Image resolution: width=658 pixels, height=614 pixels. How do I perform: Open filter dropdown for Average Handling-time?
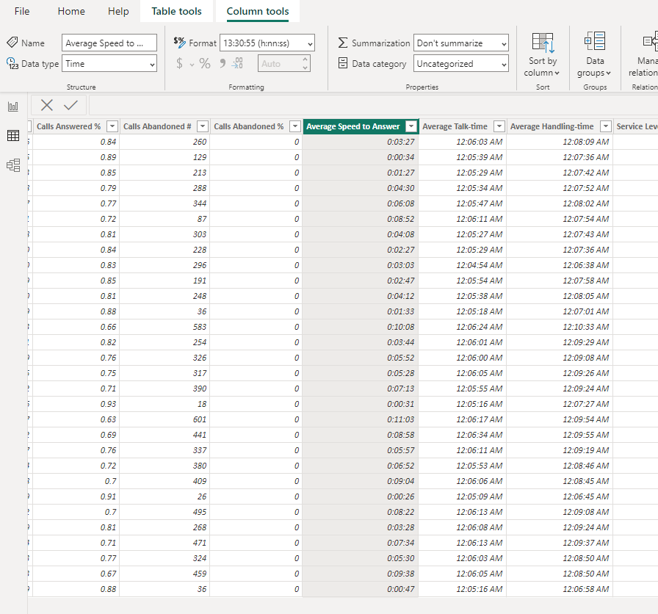(x=606, y=126)
